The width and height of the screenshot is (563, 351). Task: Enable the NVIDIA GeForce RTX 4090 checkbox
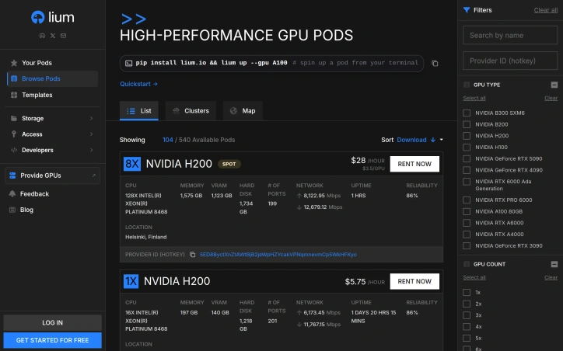pyautogui.click(x=467, y=170)
